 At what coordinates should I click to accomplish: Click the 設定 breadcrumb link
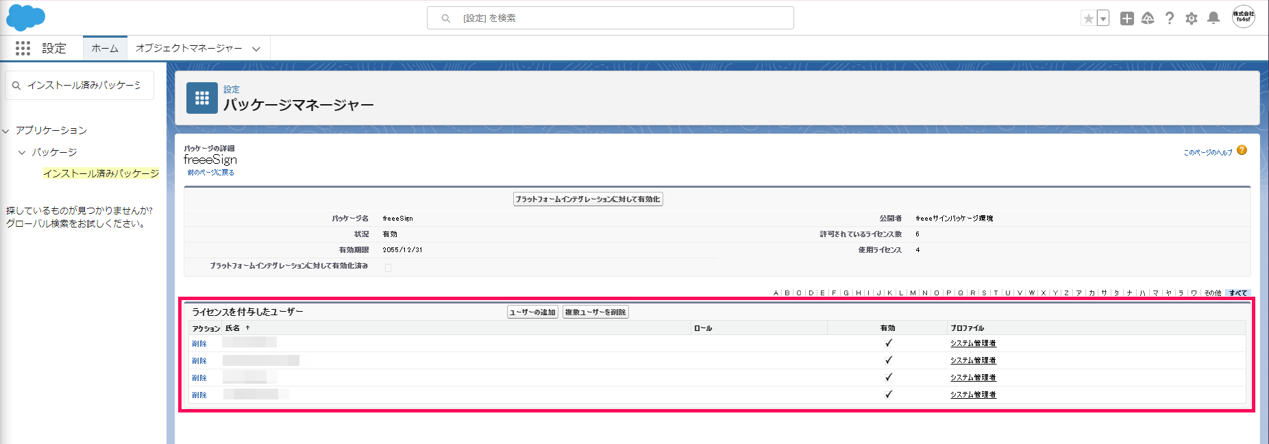click(232, 89)
